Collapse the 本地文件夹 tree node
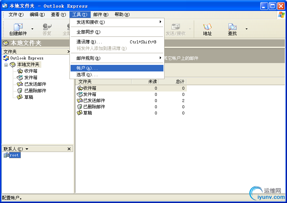The width and height of the screenshot is (287, 203). pos(6,65)
